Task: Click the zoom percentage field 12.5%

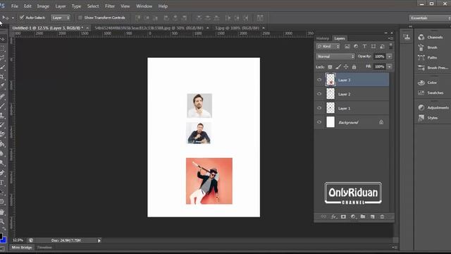Action: tap(18, 240)
